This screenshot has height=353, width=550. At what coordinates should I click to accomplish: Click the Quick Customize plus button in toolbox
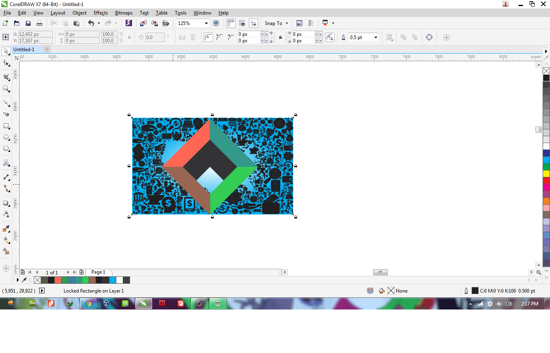point(6,268)
